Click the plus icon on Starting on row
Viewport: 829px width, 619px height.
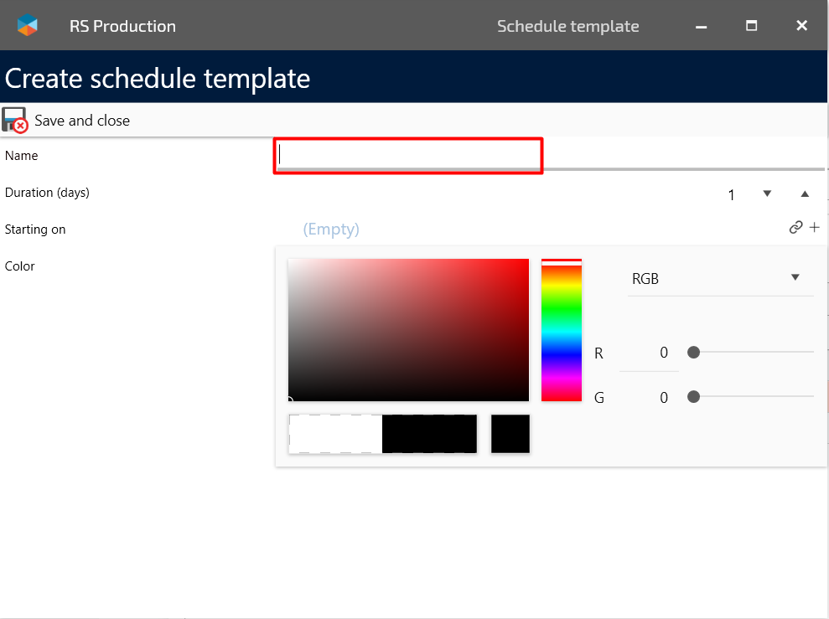click(x=814, y=227)
